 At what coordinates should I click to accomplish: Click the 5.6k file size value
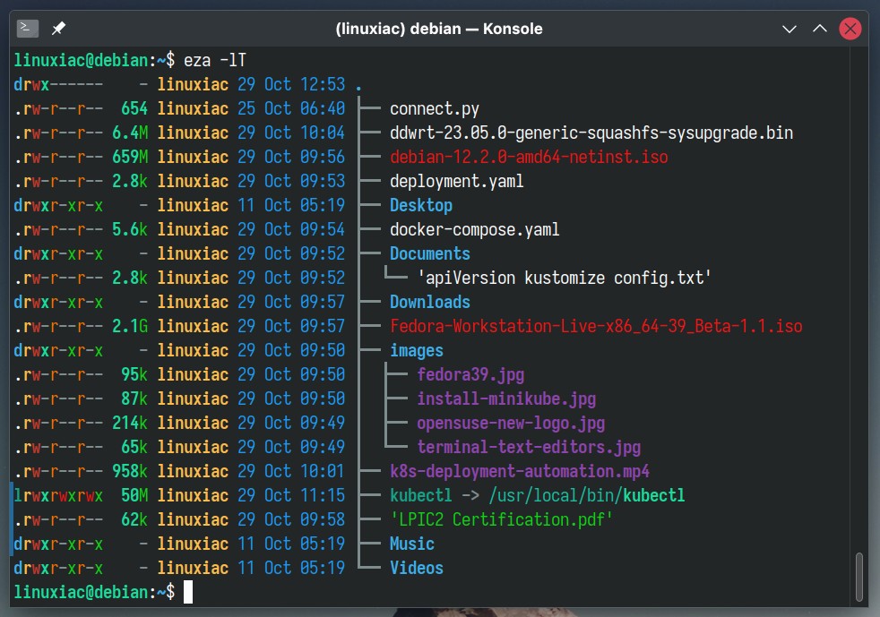(x=130, y=229)
